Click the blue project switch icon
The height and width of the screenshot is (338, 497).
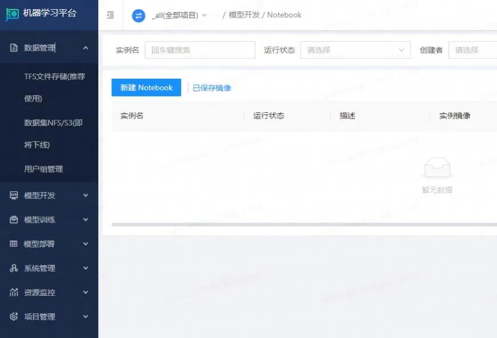tap(138, 15)
